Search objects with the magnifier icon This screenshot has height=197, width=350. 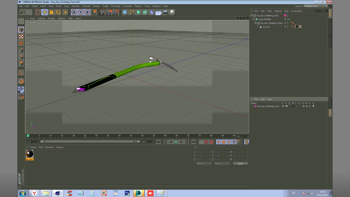(316, 11)
